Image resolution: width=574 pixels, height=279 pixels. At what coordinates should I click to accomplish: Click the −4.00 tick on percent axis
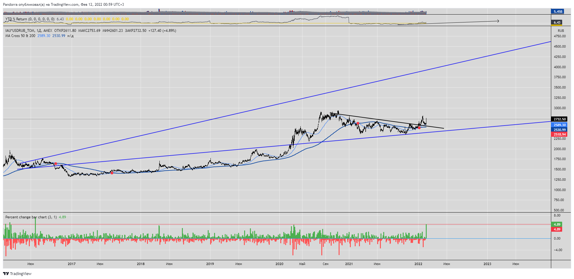click(x=558, y=250)
